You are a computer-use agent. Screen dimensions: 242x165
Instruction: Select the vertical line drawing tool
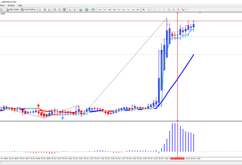coord(154,10)
